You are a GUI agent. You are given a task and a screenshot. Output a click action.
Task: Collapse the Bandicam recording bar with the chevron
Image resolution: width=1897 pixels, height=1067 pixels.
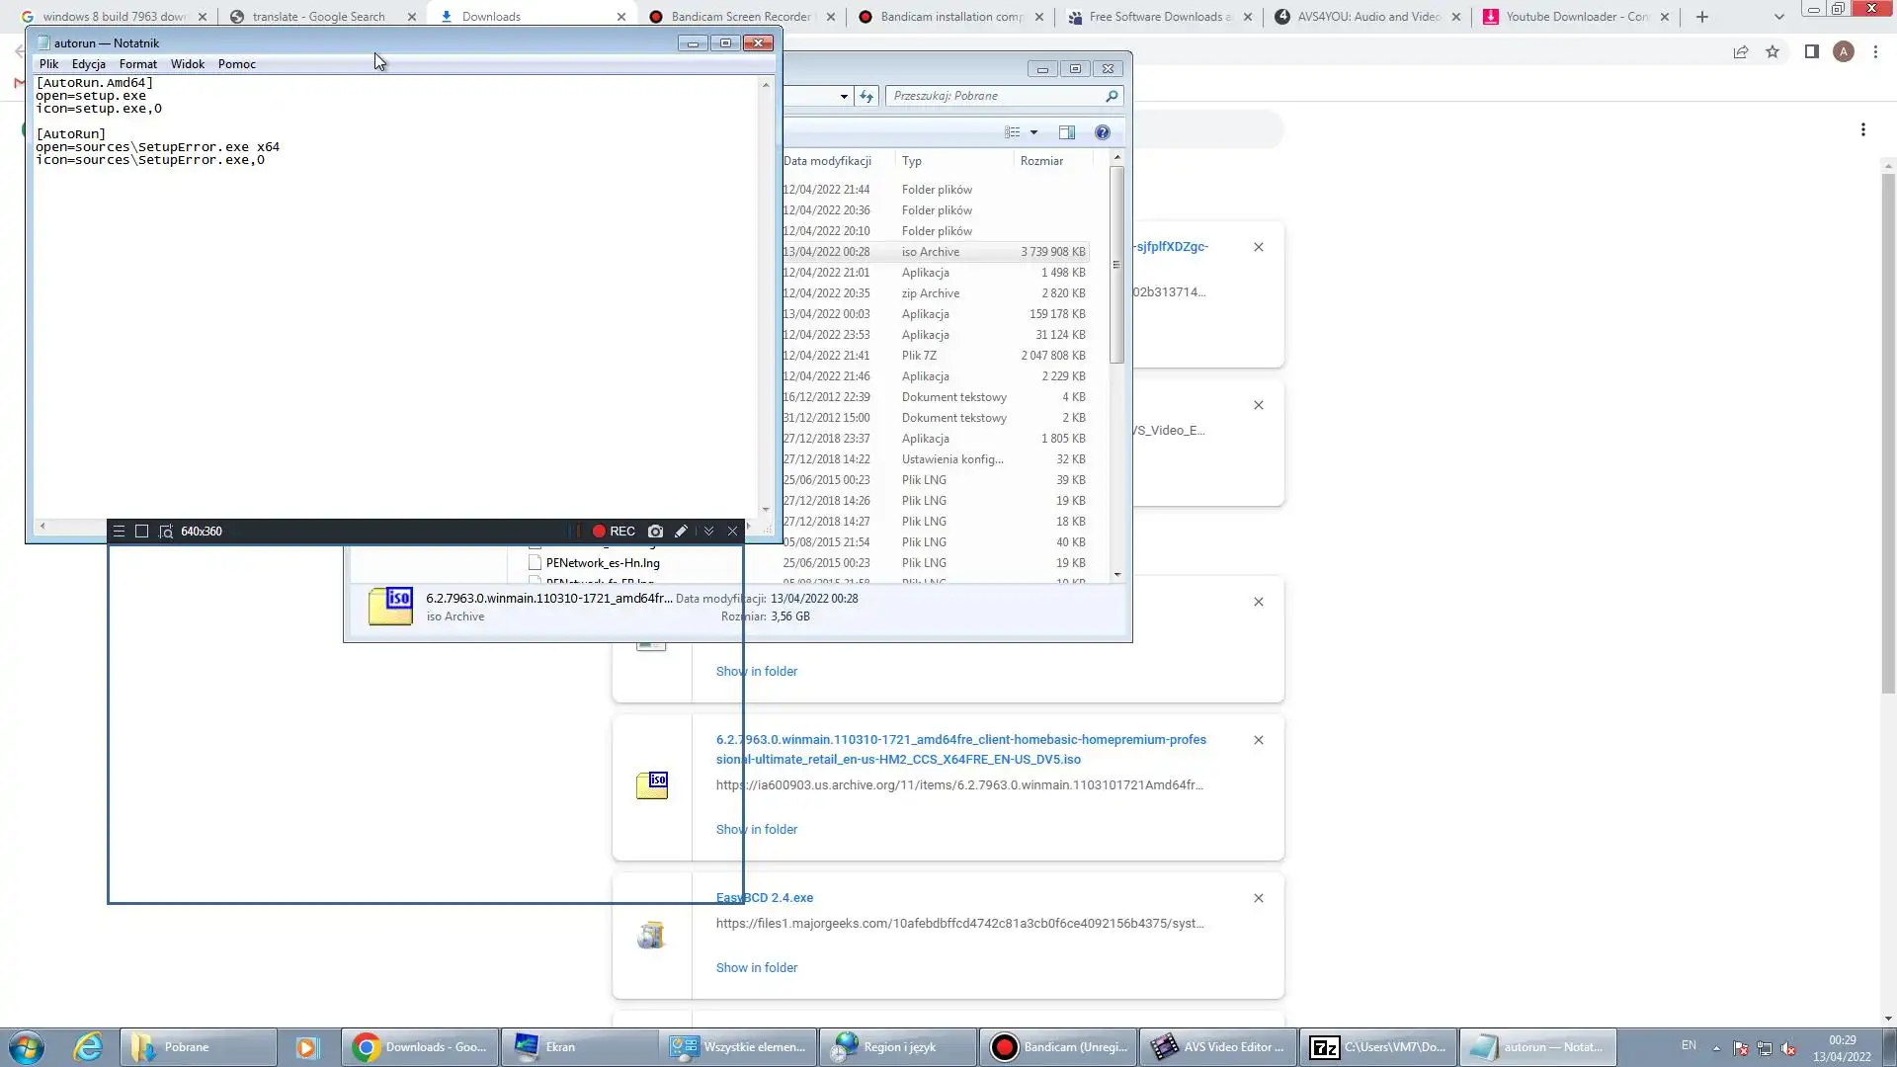[708, 532]
